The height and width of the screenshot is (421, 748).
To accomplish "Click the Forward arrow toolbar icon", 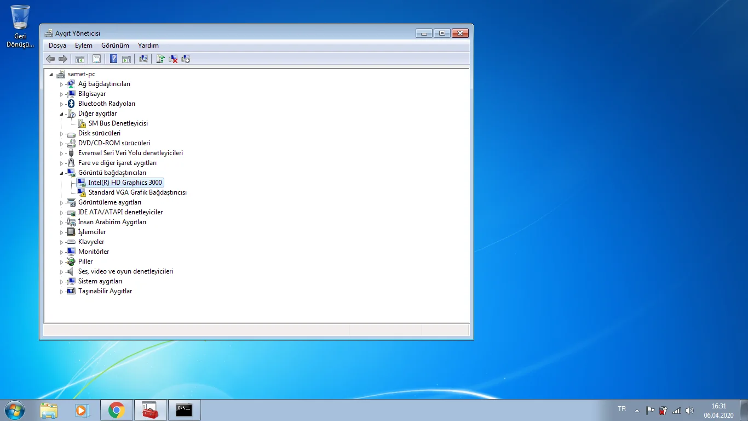I will (x=63, y=59).
